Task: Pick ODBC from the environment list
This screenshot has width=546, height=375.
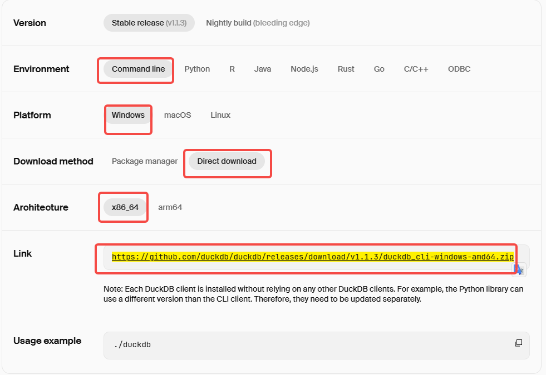Action: click(459, 69)
